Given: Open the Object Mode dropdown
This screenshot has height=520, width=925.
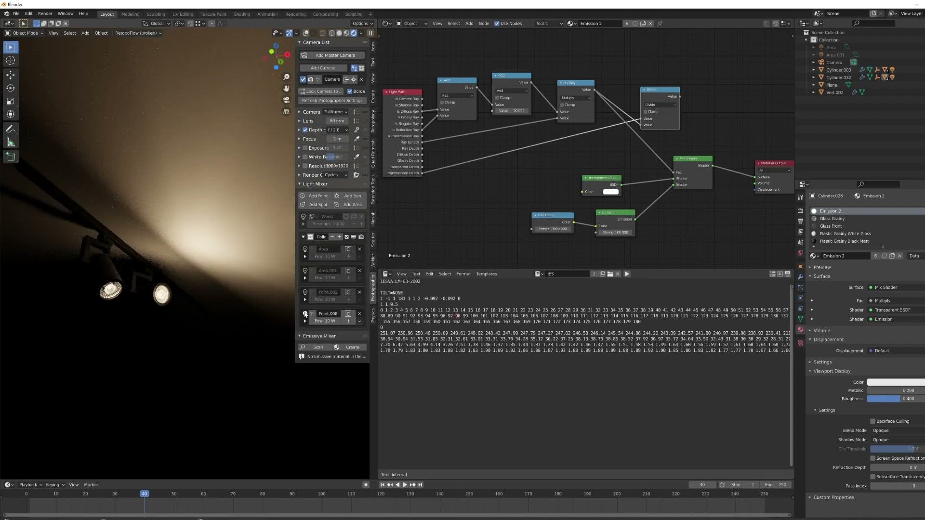Looking at the screenshot, I should pyautogui.click(x=24, y=33).
